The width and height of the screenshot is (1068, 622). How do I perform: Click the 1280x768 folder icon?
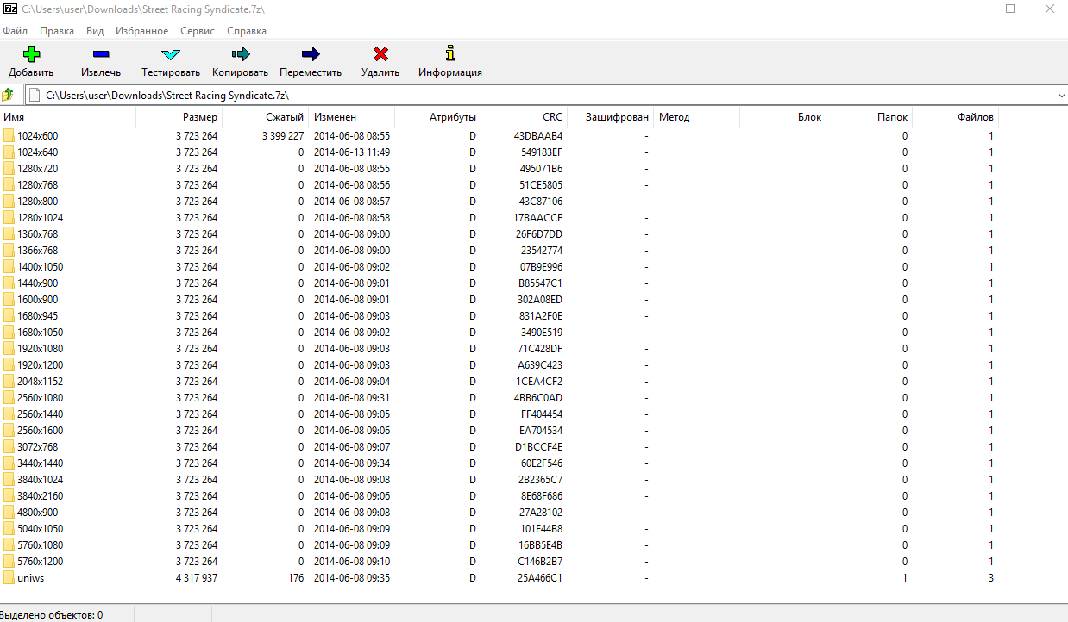click(9, 184)
